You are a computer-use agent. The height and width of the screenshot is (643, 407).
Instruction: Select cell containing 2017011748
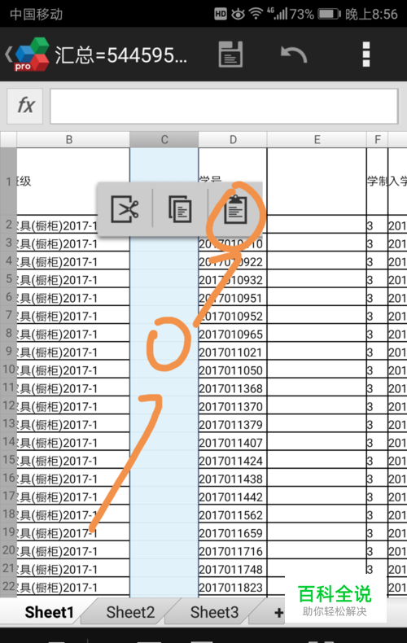[233, 568]
